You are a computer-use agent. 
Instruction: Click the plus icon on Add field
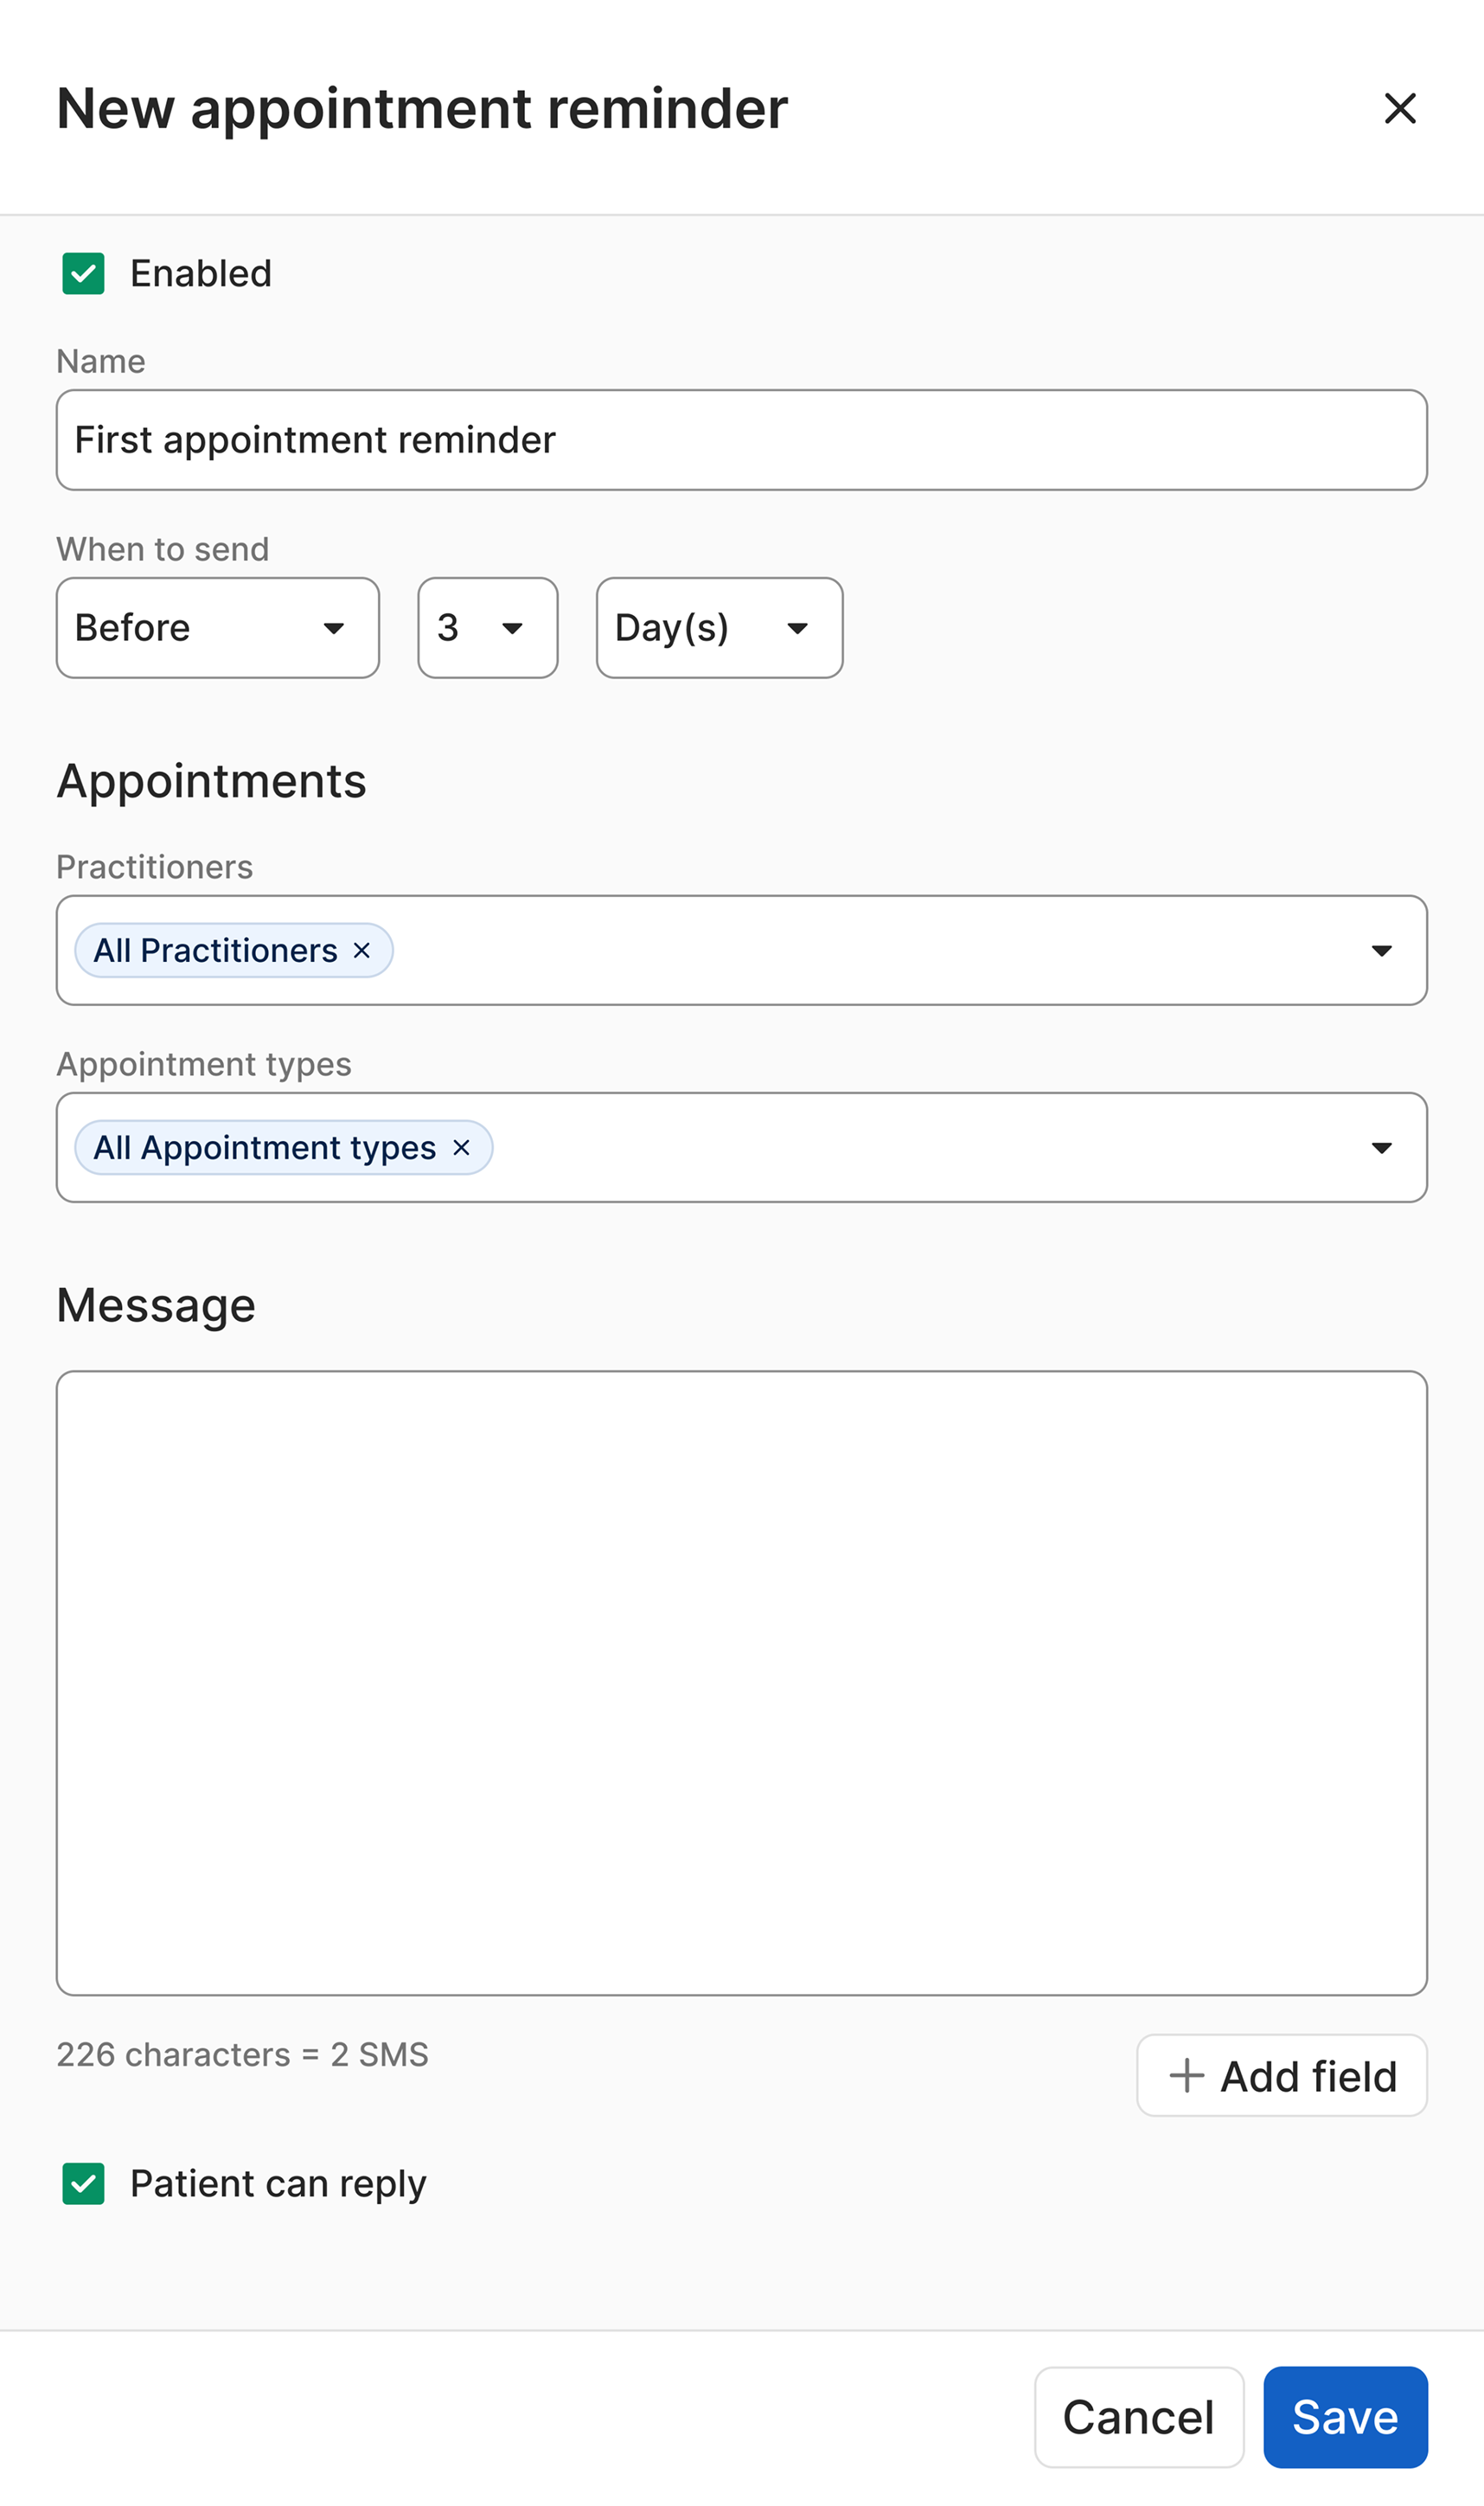[x=1186, y=2075]
